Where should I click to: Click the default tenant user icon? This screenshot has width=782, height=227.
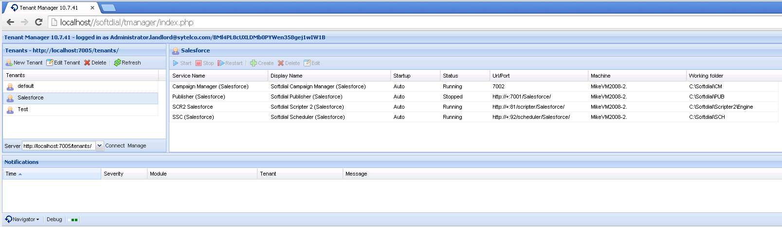click(10, 87)
